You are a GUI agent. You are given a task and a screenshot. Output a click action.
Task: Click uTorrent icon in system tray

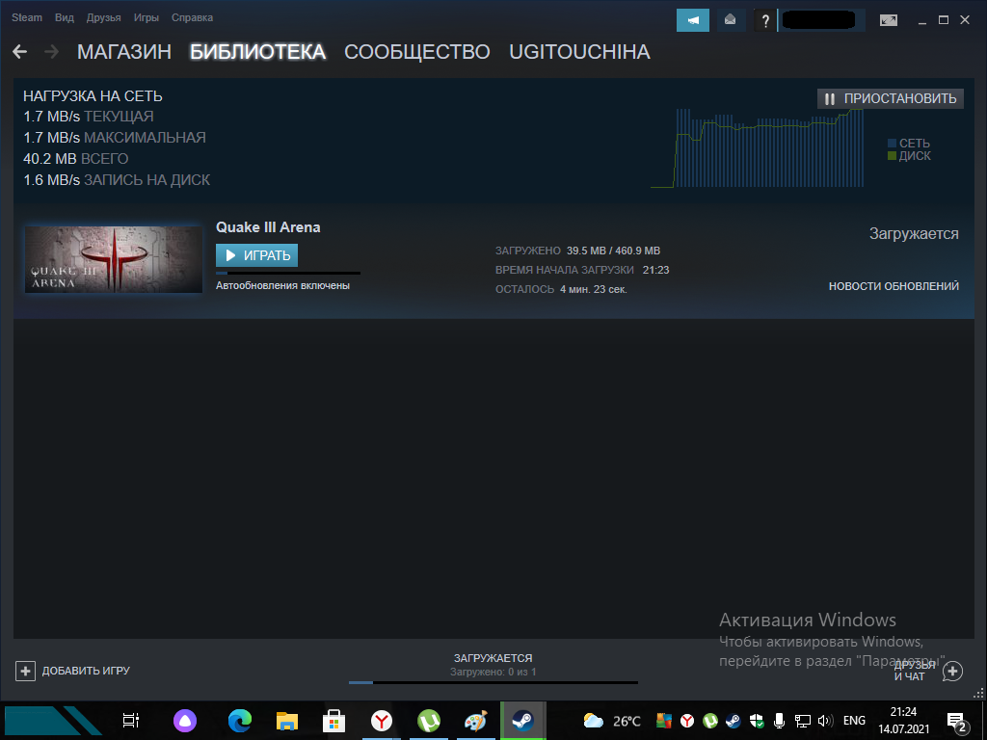710,721
